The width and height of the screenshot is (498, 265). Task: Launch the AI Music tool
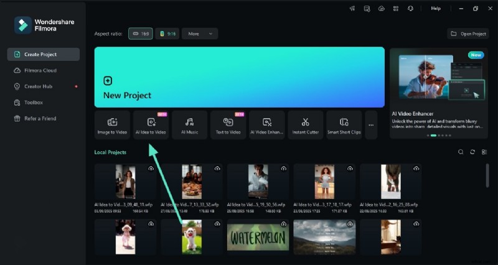[189, 125]
